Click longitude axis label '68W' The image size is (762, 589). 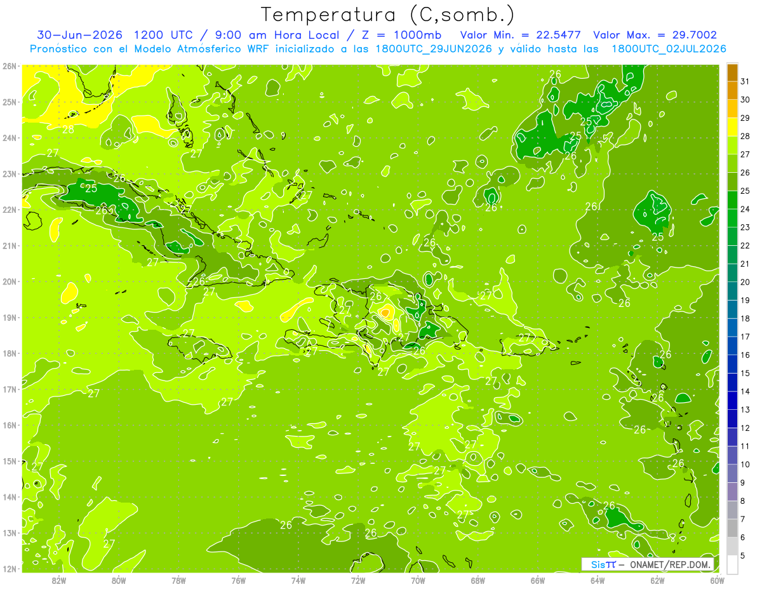[x=478, y=580]
